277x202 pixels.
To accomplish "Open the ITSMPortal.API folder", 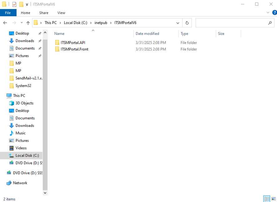I will (x=73, y=43).
